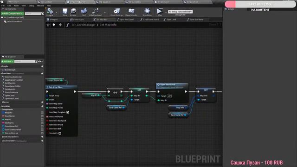Toggle visibility eye for SaveGameRef variable
297x167 pixels.
42,126
